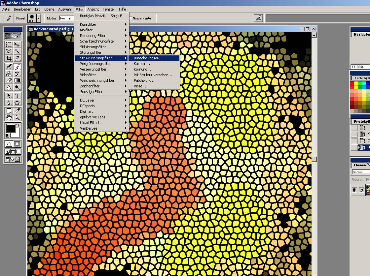Select the Type tool
The image size is (370, 276).
(x=17, y=96)
